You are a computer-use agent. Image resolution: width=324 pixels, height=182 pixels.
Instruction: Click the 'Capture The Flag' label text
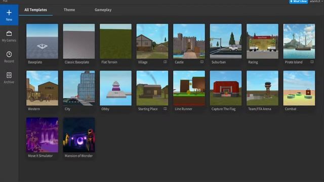pos(223,109)
